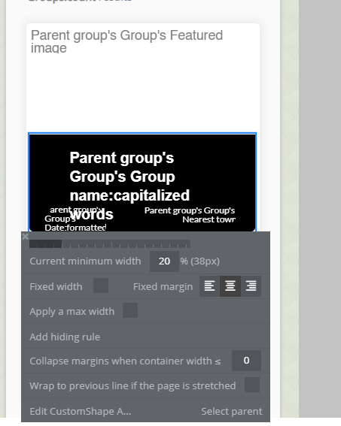
Task: Close the responsive settings panel
Action: (x=25, y=237)
